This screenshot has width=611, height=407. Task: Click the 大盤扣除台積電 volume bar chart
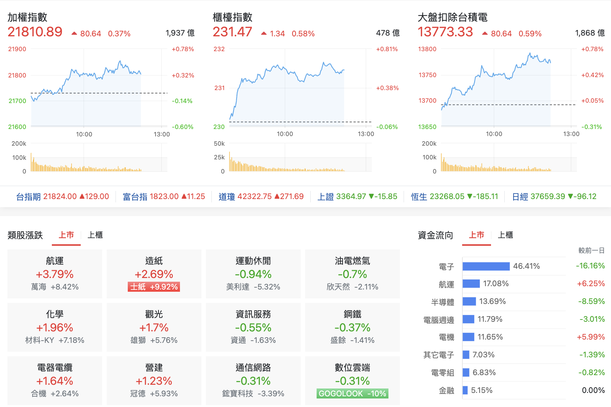(508, 158)
